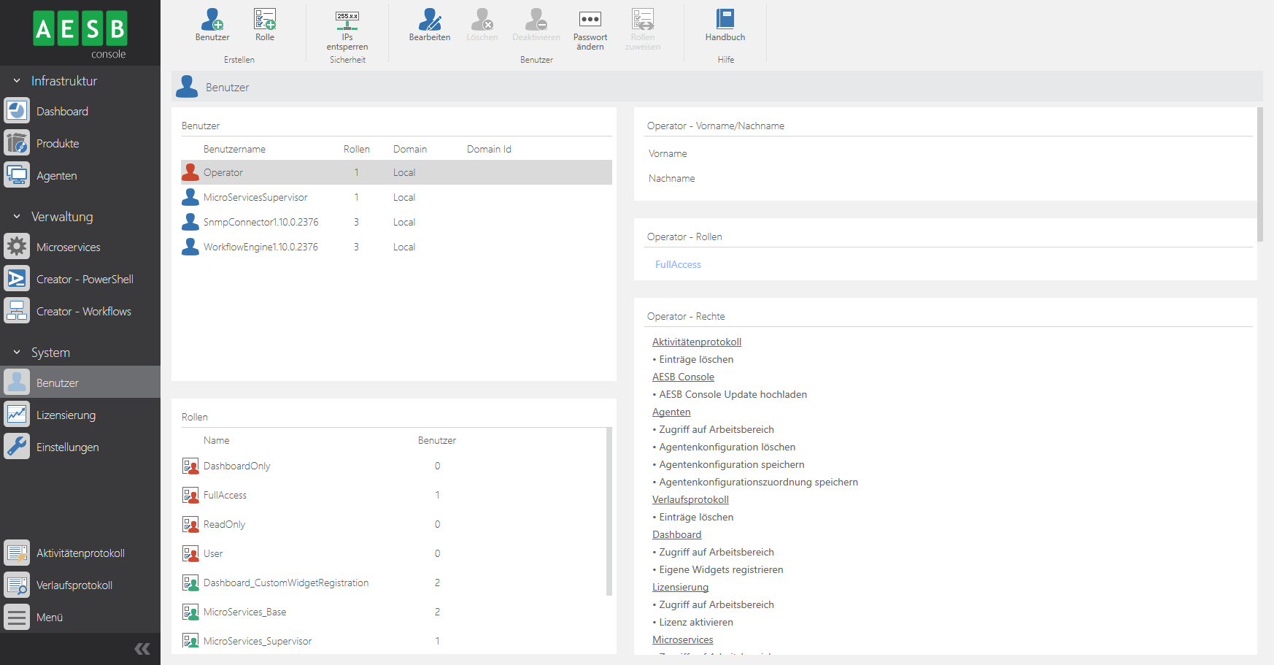
Task: Open Creator - PowerShell in sidebar
Action: tap(85, 280)
